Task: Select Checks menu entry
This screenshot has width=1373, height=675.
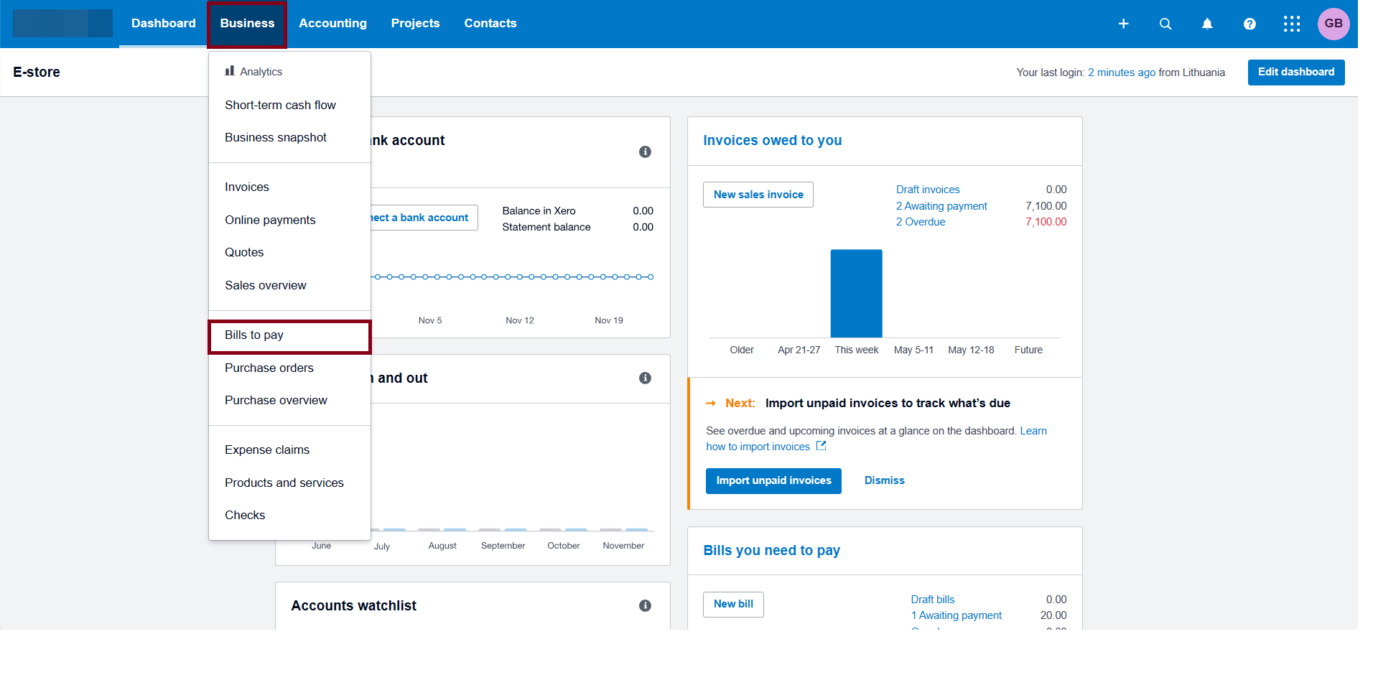Action: pyautogui.click(x=289, y=515)
